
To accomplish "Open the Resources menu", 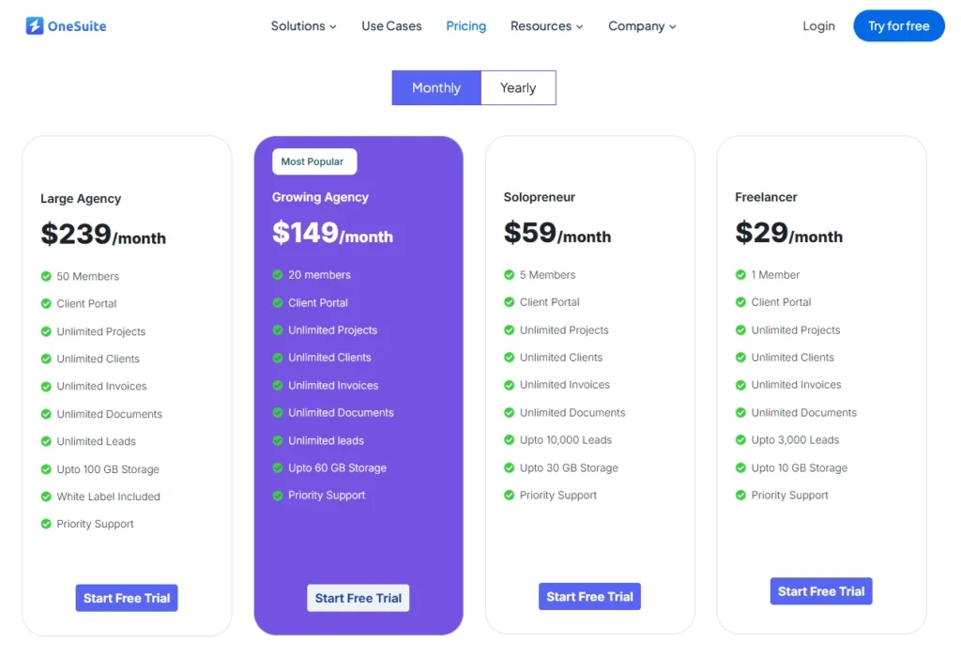I will (x=546, y=26).
